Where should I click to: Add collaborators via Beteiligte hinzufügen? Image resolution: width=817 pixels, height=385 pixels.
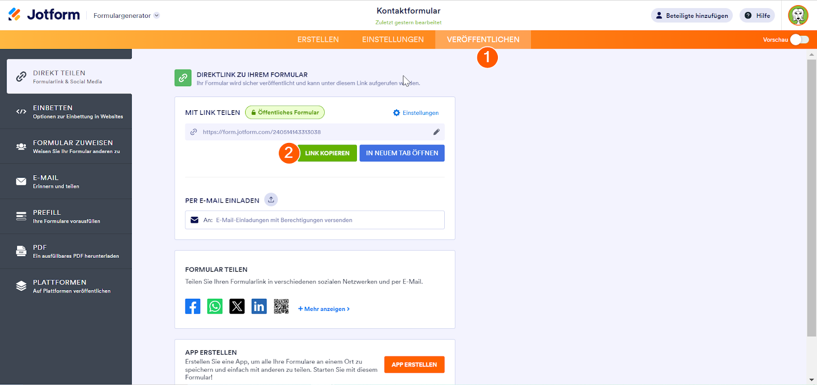pyautogui.click(x=691, y=15)
